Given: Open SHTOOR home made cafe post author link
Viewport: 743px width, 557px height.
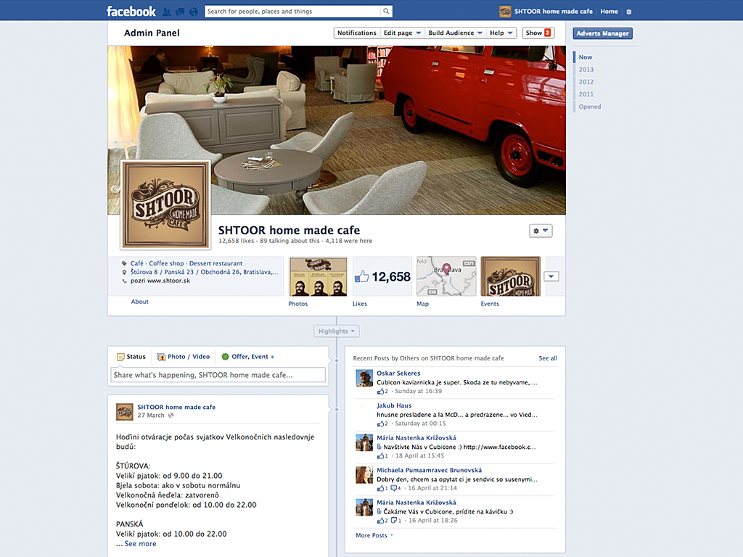Looking at the screenshot, I should coord(176,407).
